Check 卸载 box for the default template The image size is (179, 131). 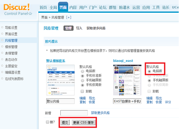[82, 91]
